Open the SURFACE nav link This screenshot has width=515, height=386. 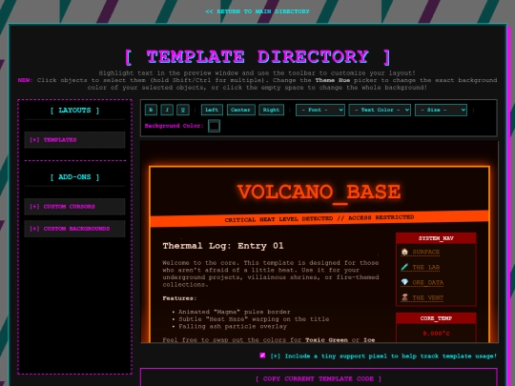pyautogui.click(x=426, y=252)
